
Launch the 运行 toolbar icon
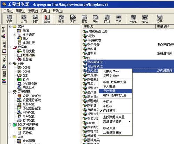click(x=73, y=19)
